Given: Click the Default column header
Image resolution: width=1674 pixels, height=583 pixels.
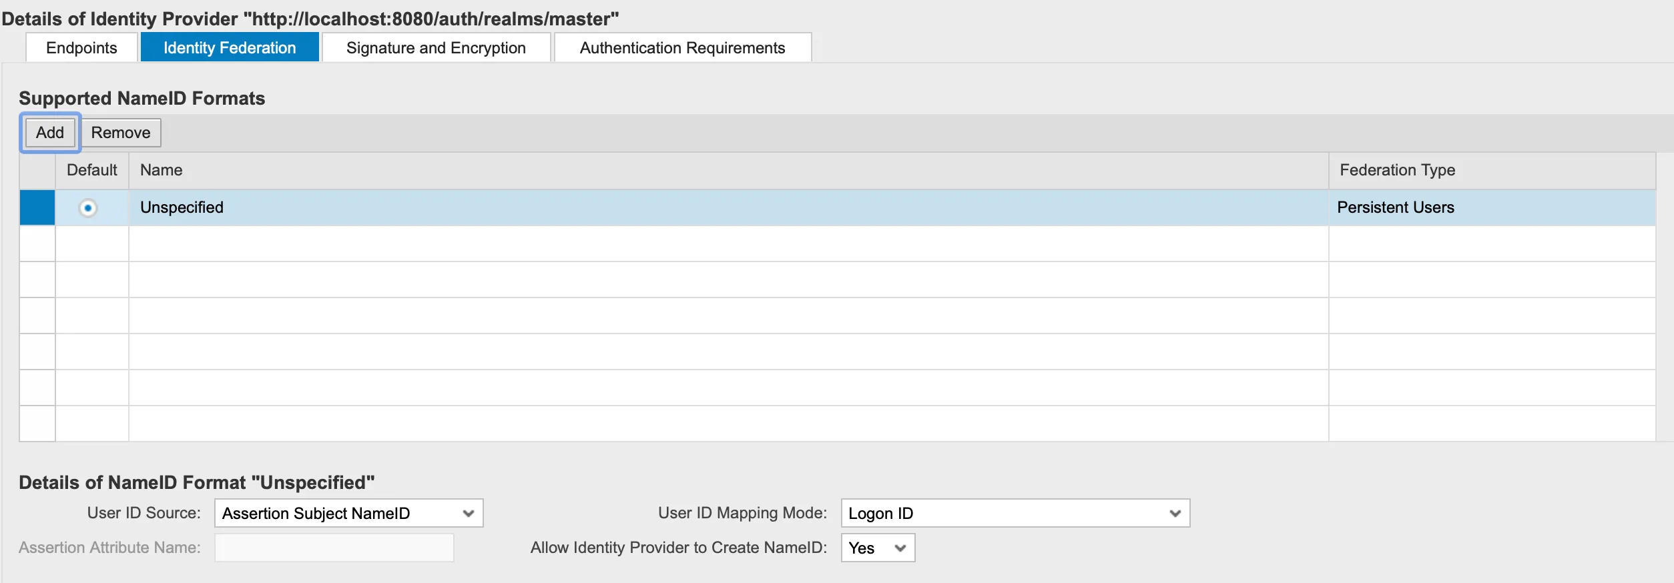Looking at the screenshot, I should coord(92,170).
